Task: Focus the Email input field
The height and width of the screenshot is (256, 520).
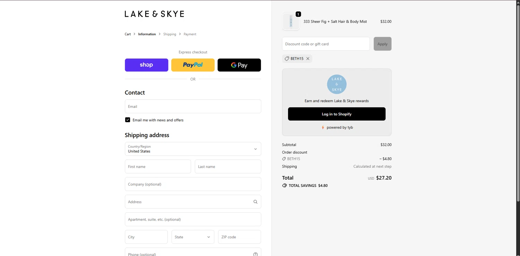Action: click(x=193, y=106)
